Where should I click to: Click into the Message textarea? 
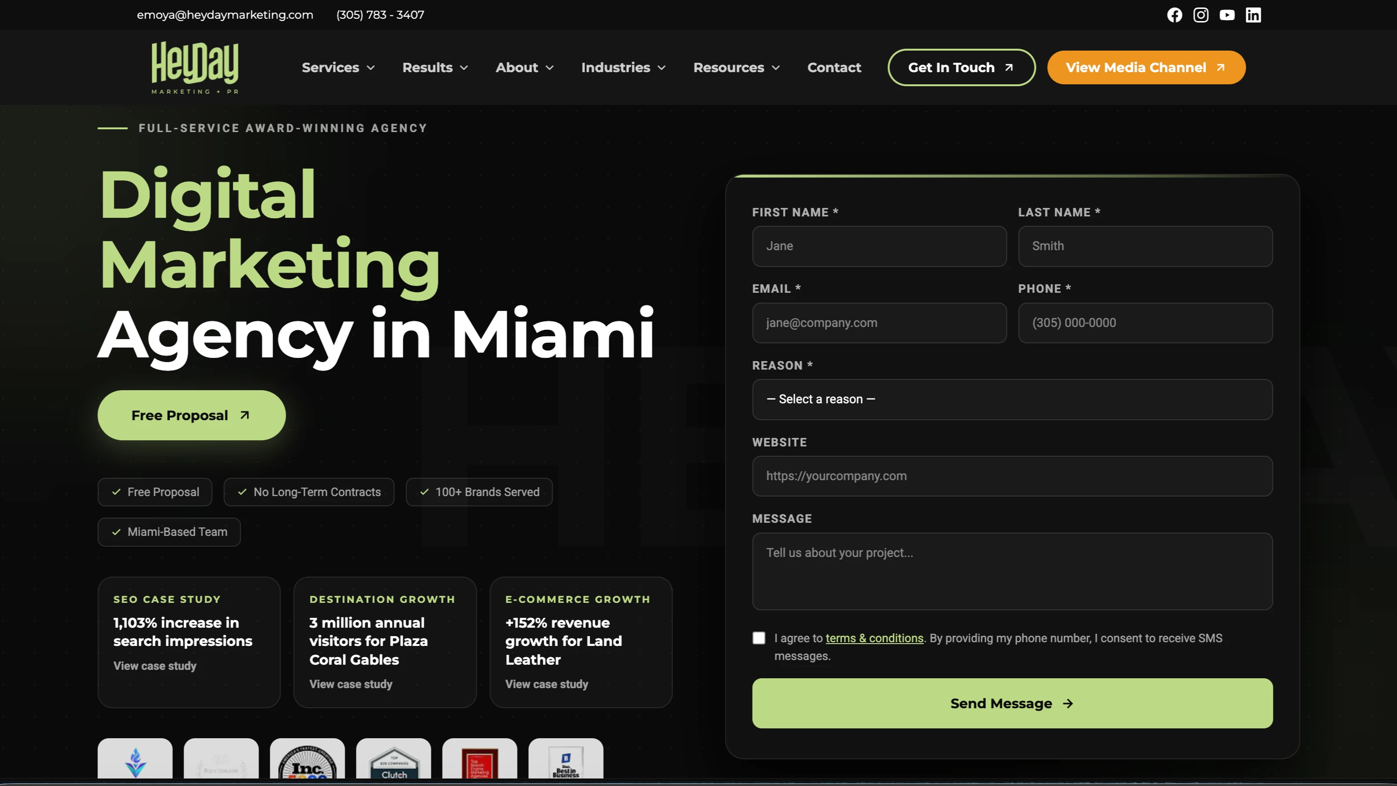[x=1012, y=571]
